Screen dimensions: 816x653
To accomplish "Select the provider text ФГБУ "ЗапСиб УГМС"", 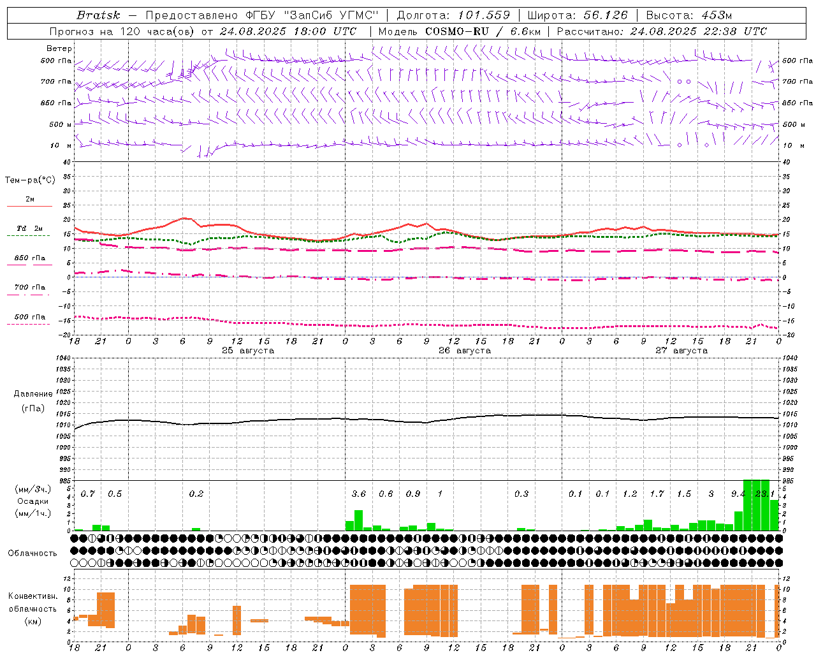I will 312,15.
